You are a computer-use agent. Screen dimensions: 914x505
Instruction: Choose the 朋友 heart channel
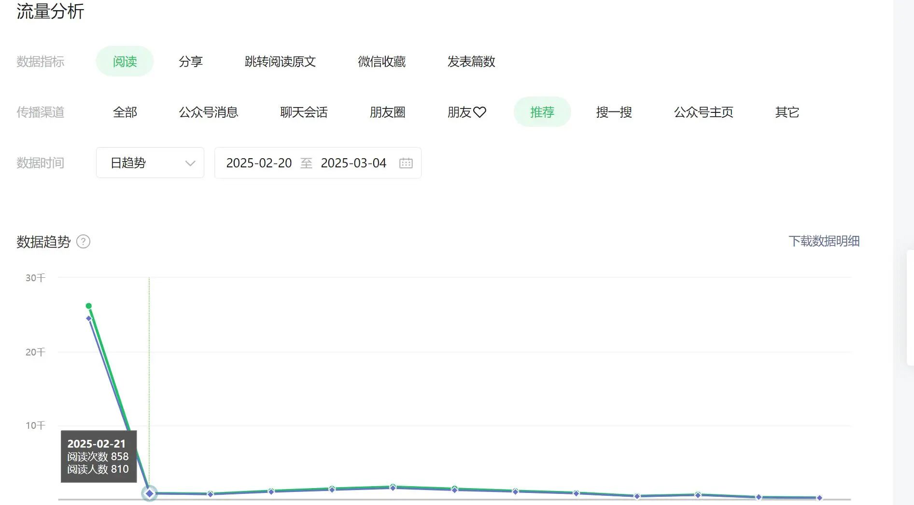[x=467, y=112]
